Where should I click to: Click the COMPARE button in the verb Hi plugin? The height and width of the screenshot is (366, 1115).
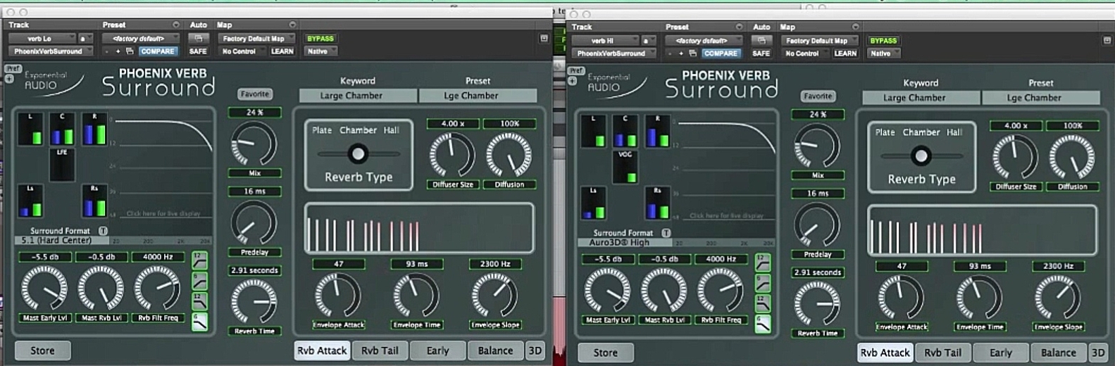click(x=721, y=53)
